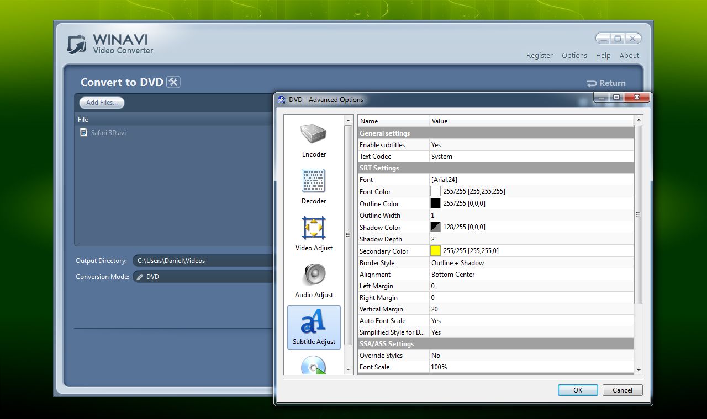
Task: Toggle the Override Styles value
Action: point(531,356)
